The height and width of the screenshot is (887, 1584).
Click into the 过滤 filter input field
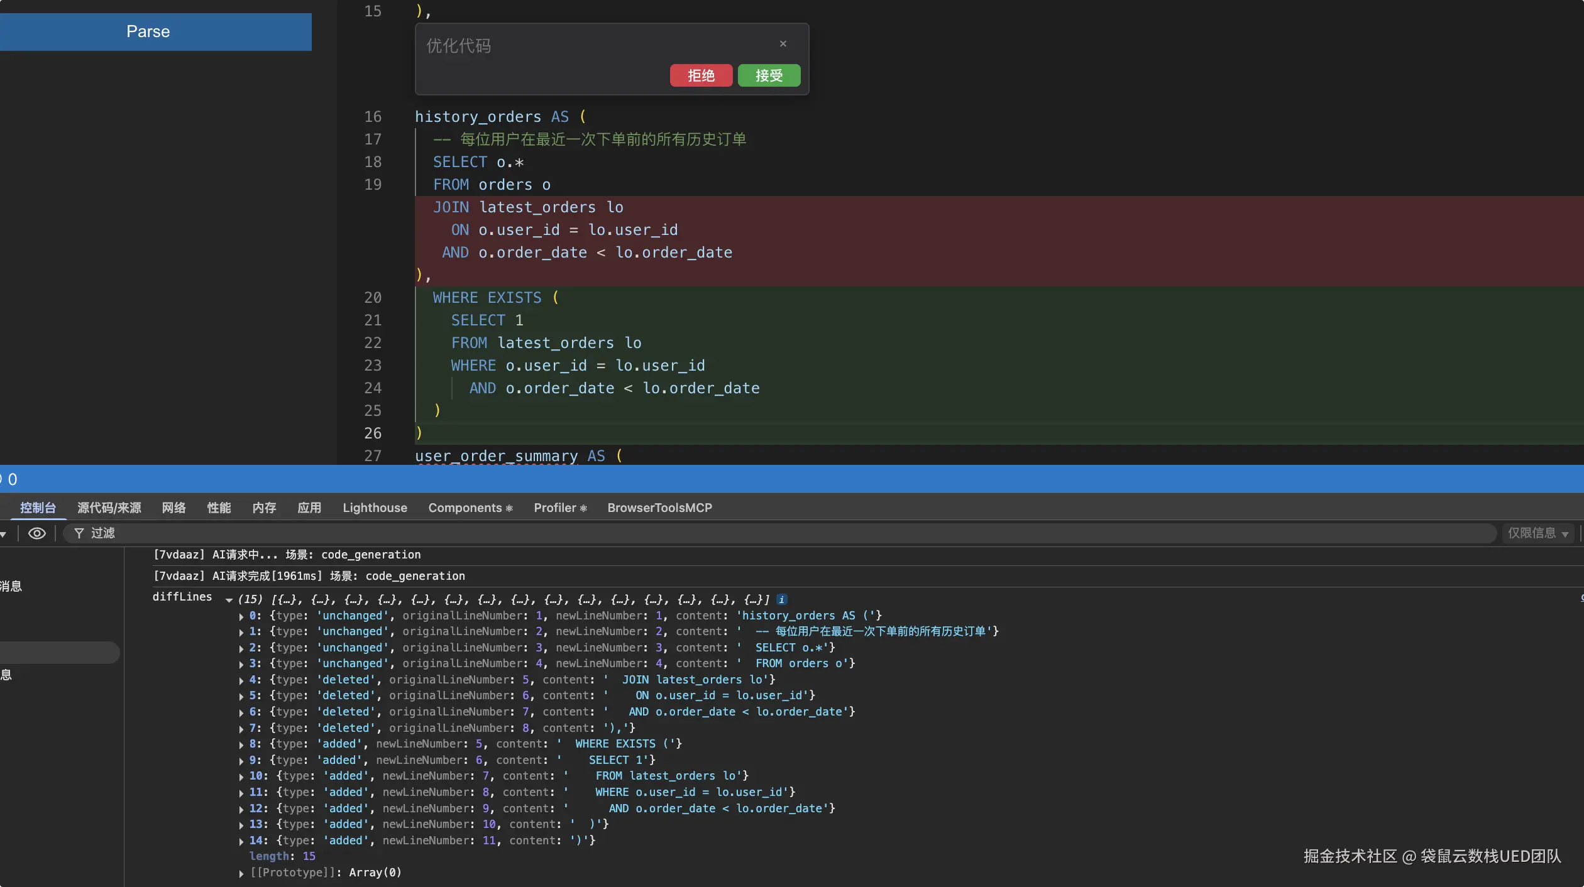click(x=754, y=533)
